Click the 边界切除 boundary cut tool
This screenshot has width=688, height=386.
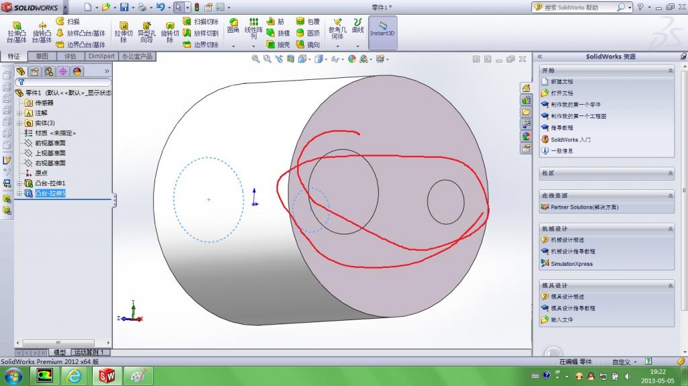coord(200,44)
